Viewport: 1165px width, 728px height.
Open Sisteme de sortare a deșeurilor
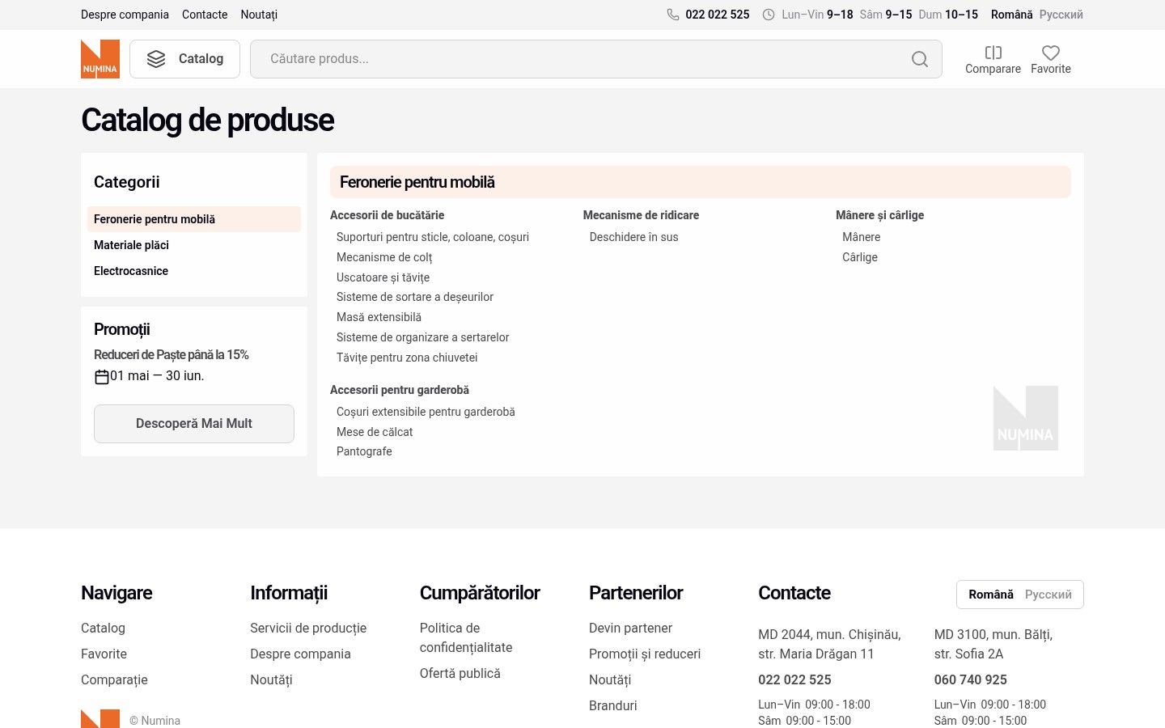(x=415, y=297)
